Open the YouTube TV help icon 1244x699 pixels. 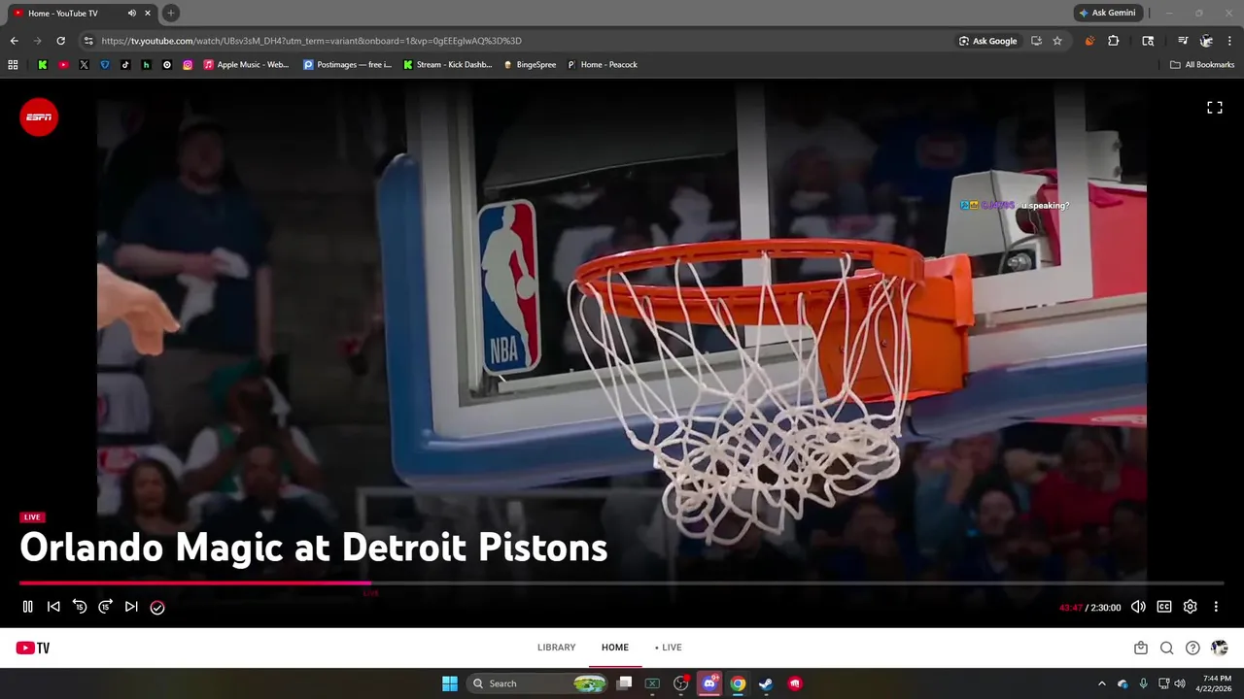[1192, 648]
